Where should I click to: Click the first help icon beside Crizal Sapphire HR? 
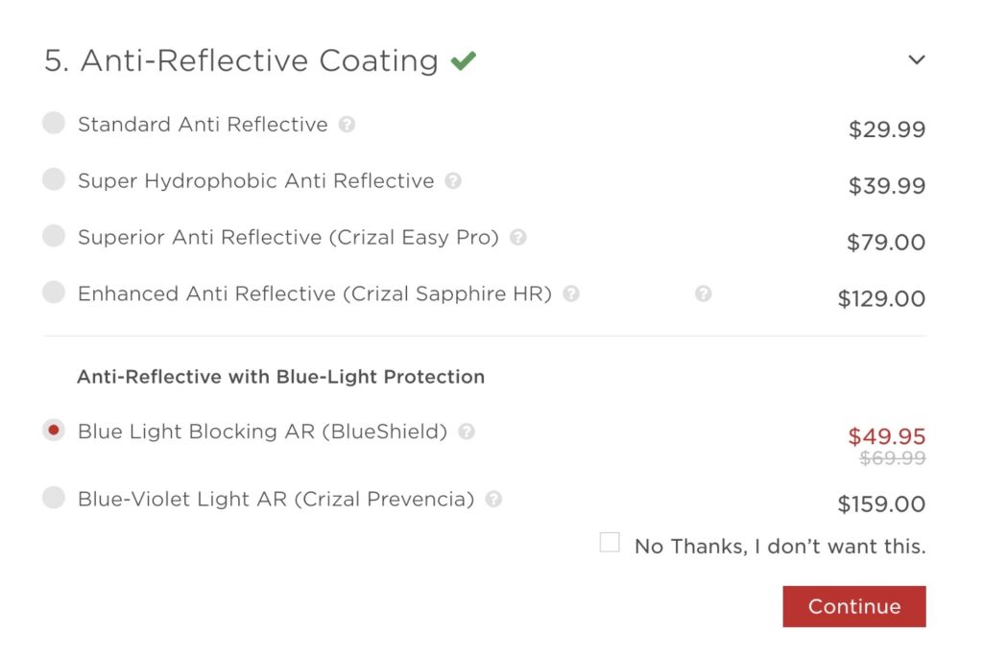click(x=570, y=293)
